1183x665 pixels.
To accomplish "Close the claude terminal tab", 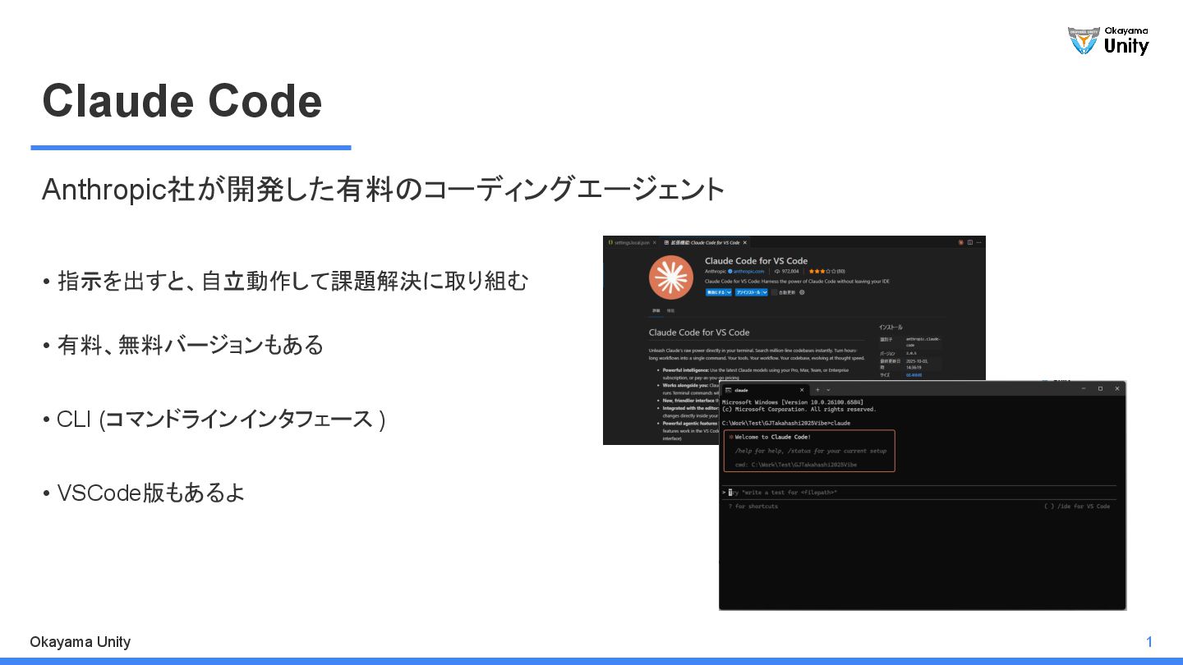I will tap(802, 390).
